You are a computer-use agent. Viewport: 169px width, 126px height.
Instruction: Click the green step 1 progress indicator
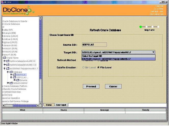(140, 27)
